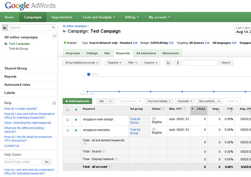This screenshot has width=251, height=177.
Task: Click the keyword Search button
Action: [x=226, y=63]
